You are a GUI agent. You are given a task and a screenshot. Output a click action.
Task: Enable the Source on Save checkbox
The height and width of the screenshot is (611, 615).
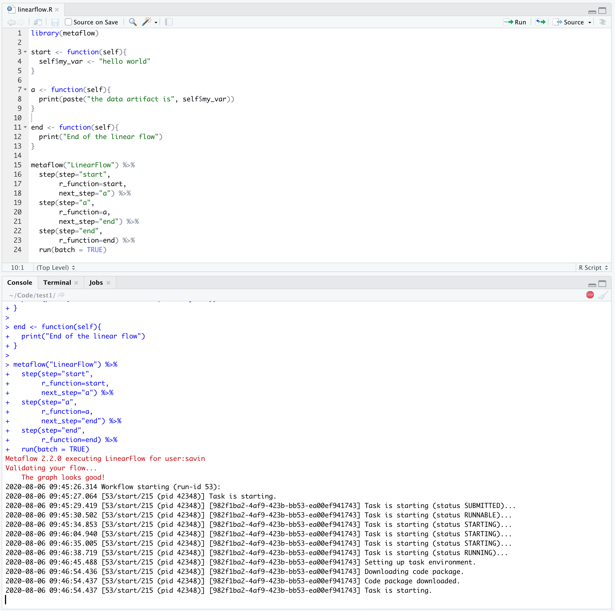click(68, 22)
